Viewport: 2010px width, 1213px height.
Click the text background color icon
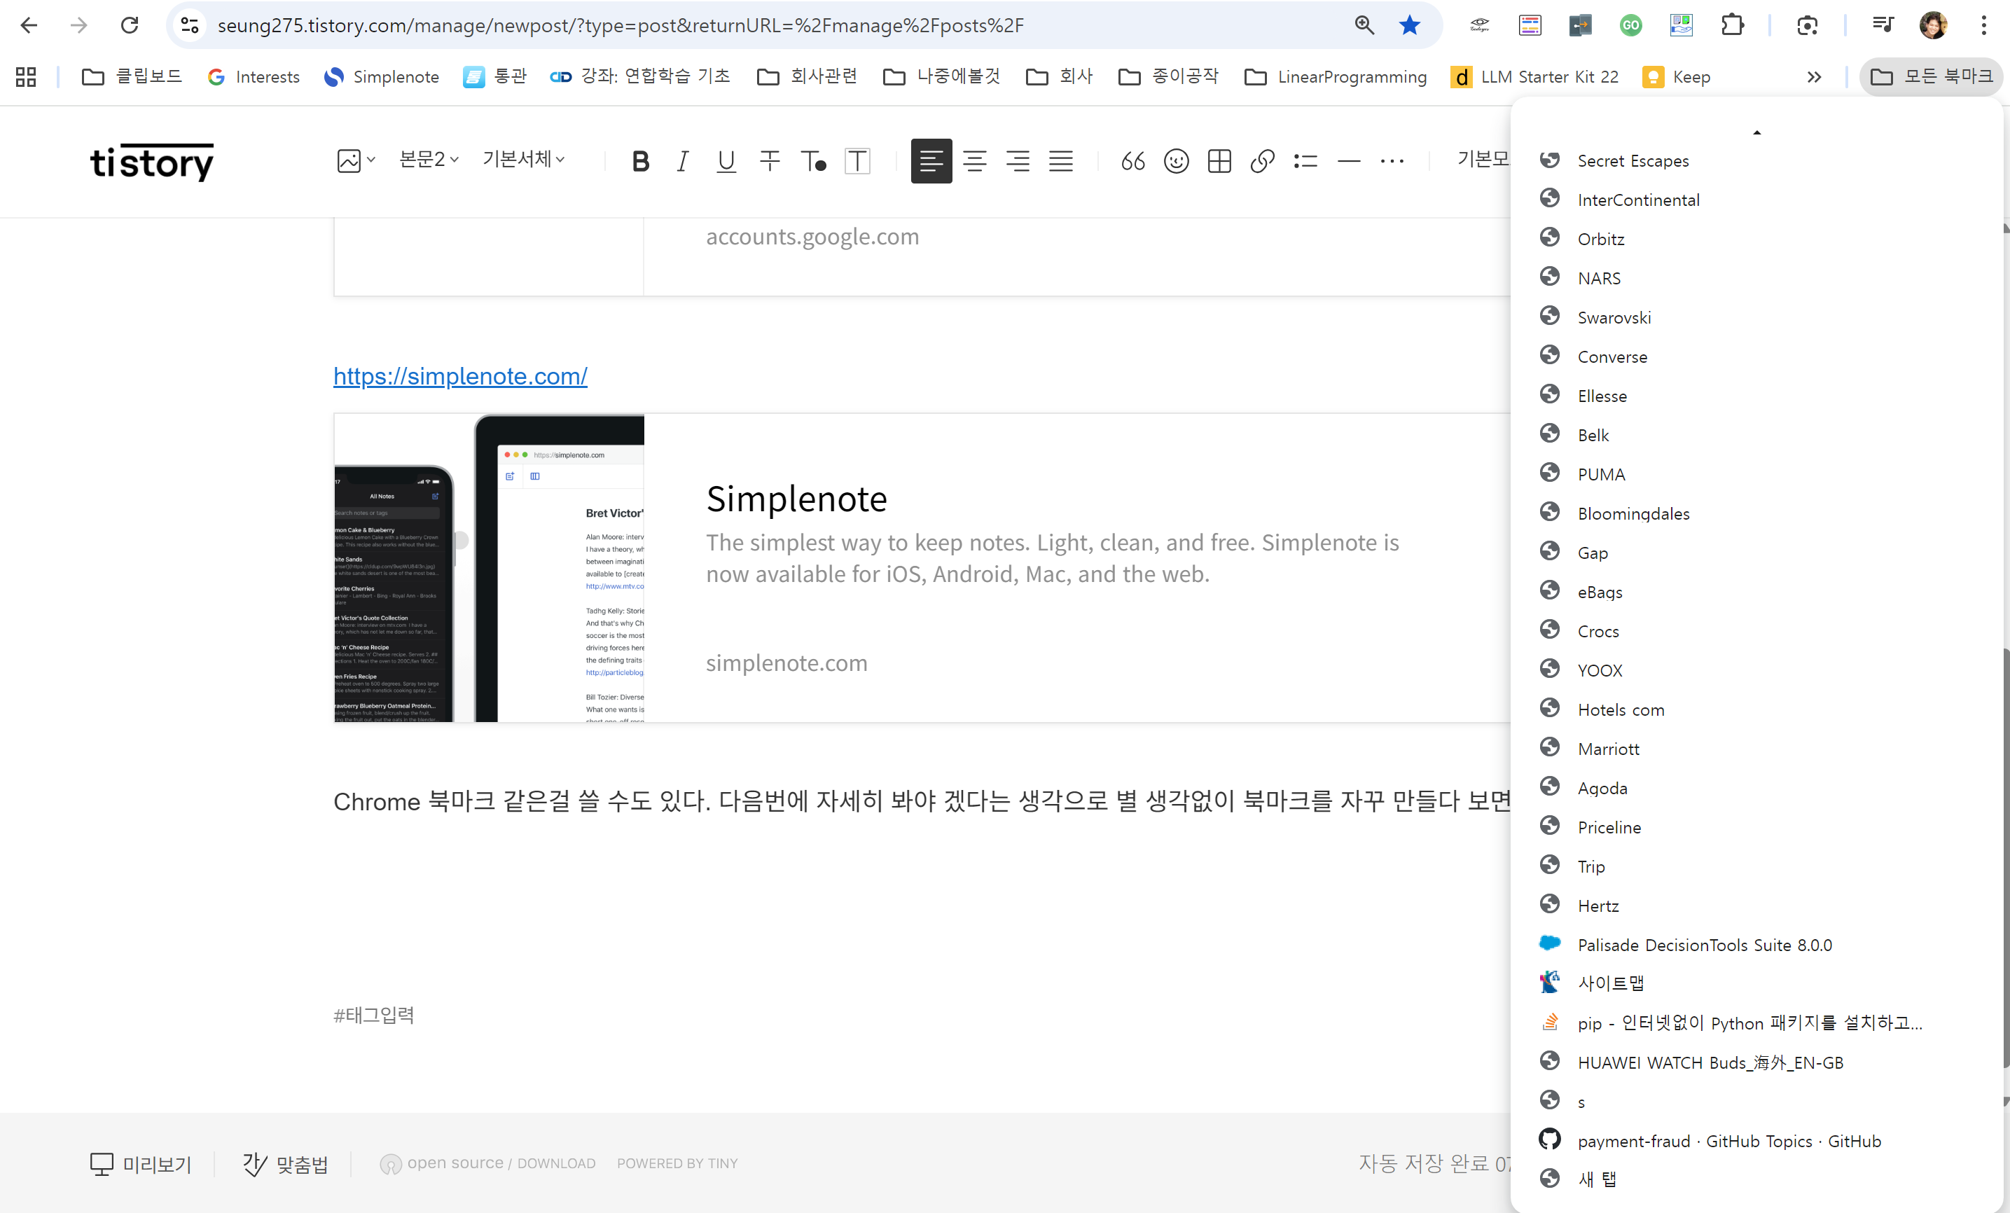tap(857, 160)
